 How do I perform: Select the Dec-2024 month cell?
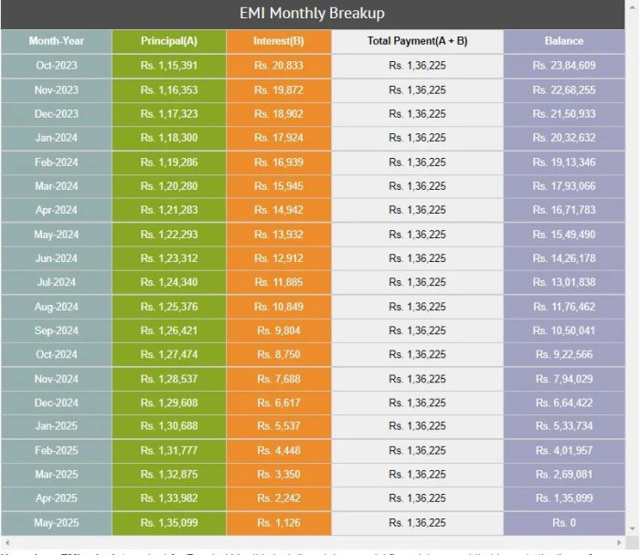click(x=57, y=403)
